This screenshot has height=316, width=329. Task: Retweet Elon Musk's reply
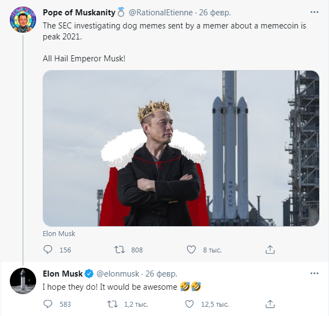coord(112,303)
